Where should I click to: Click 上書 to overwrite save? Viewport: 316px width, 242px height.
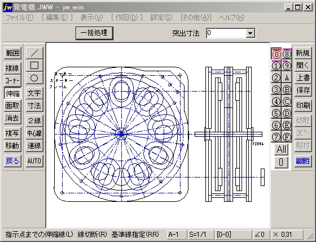pos(303,78)
